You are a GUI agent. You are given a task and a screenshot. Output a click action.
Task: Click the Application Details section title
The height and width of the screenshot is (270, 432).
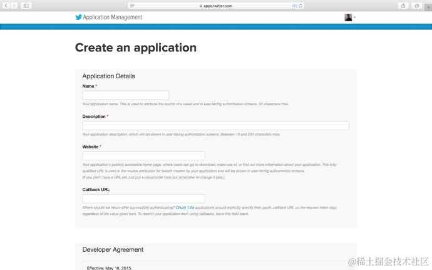108,76
